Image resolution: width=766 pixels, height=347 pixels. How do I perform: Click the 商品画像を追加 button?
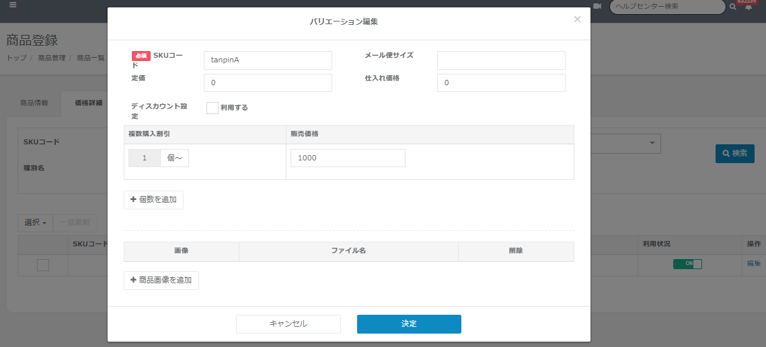161,281
